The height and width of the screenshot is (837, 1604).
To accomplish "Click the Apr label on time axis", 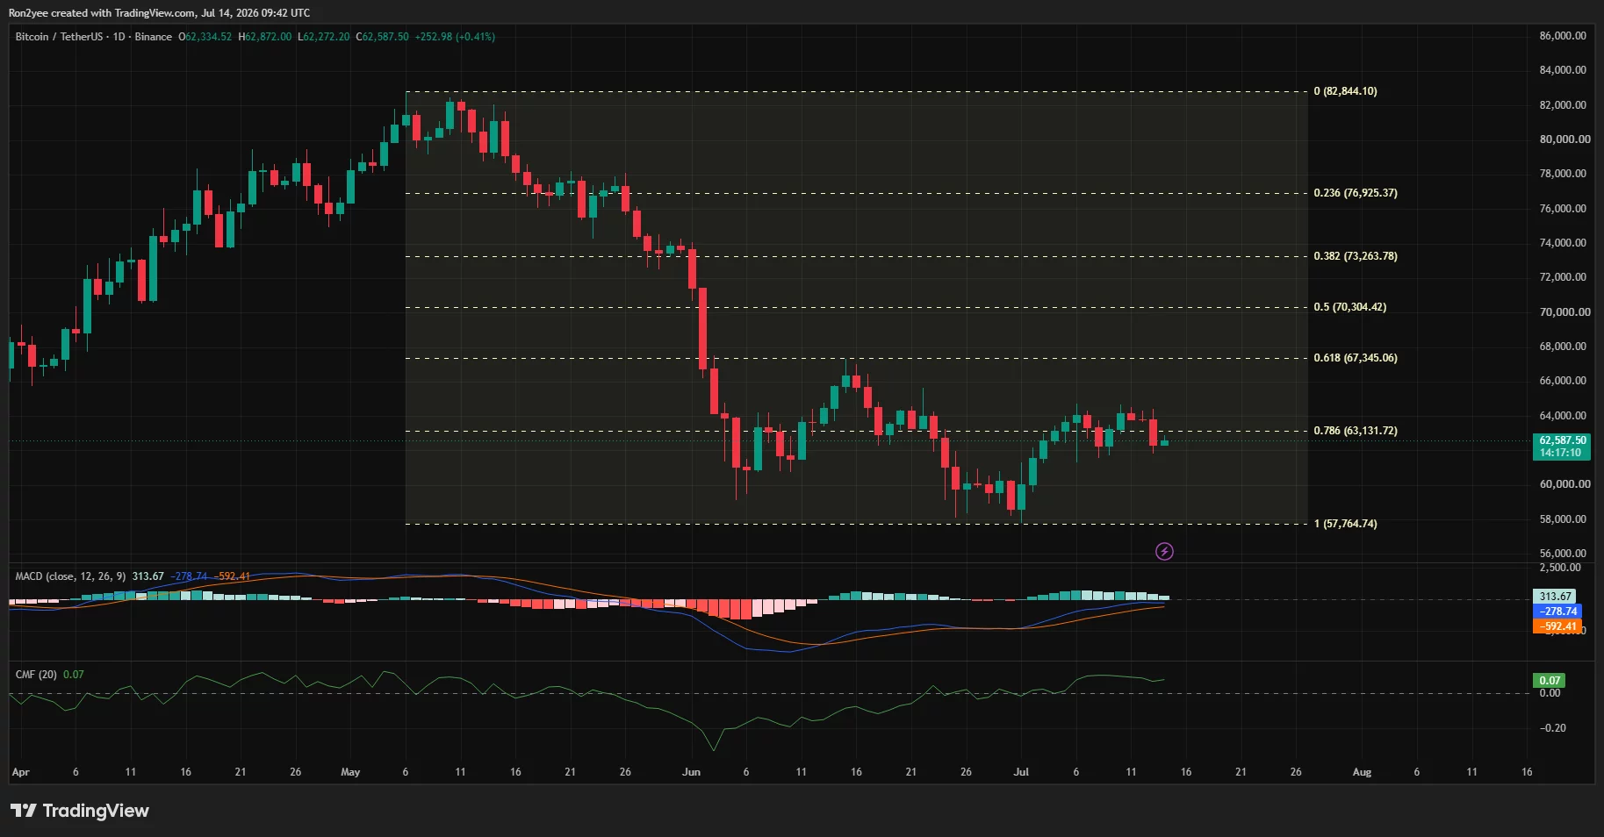I will [20, 772].
